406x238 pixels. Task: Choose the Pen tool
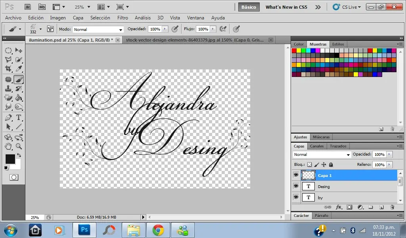pyautogui.click(x=8, y=117)
